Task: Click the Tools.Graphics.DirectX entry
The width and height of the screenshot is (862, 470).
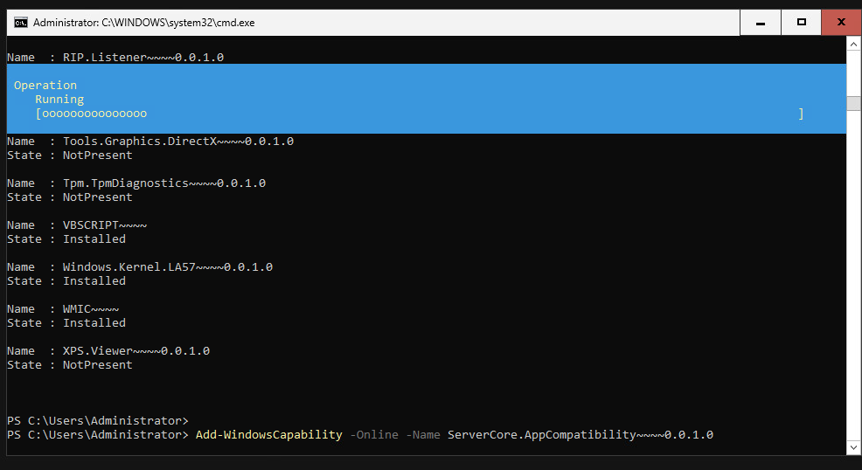Action: pyautogui.click(x=177, y=141)
